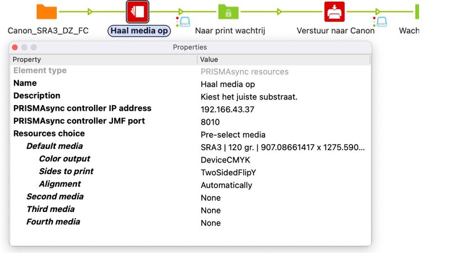Select the partially visible green element at far right
The image size is (450, 253).
pos(417,11)
